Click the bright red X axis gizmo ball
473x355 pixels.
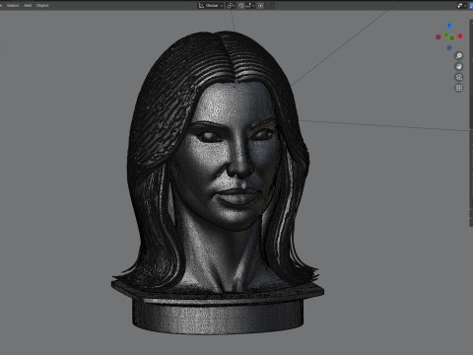[x=460, y=36]
